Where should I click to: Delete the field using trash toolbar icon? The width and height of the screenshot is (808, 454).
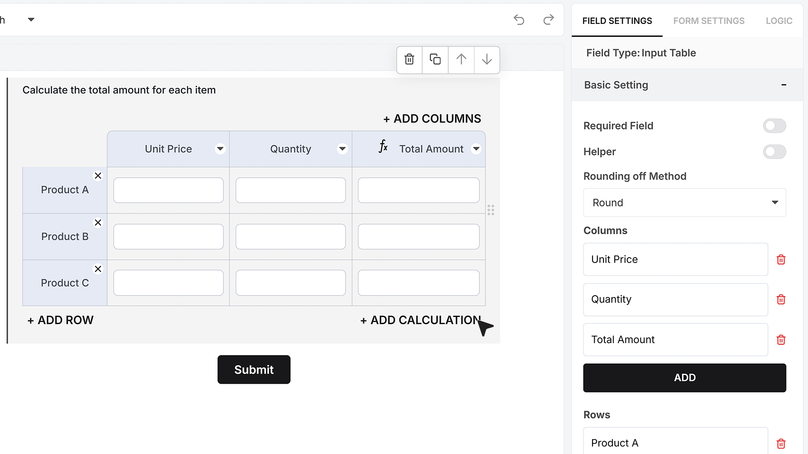pos(409,59)
